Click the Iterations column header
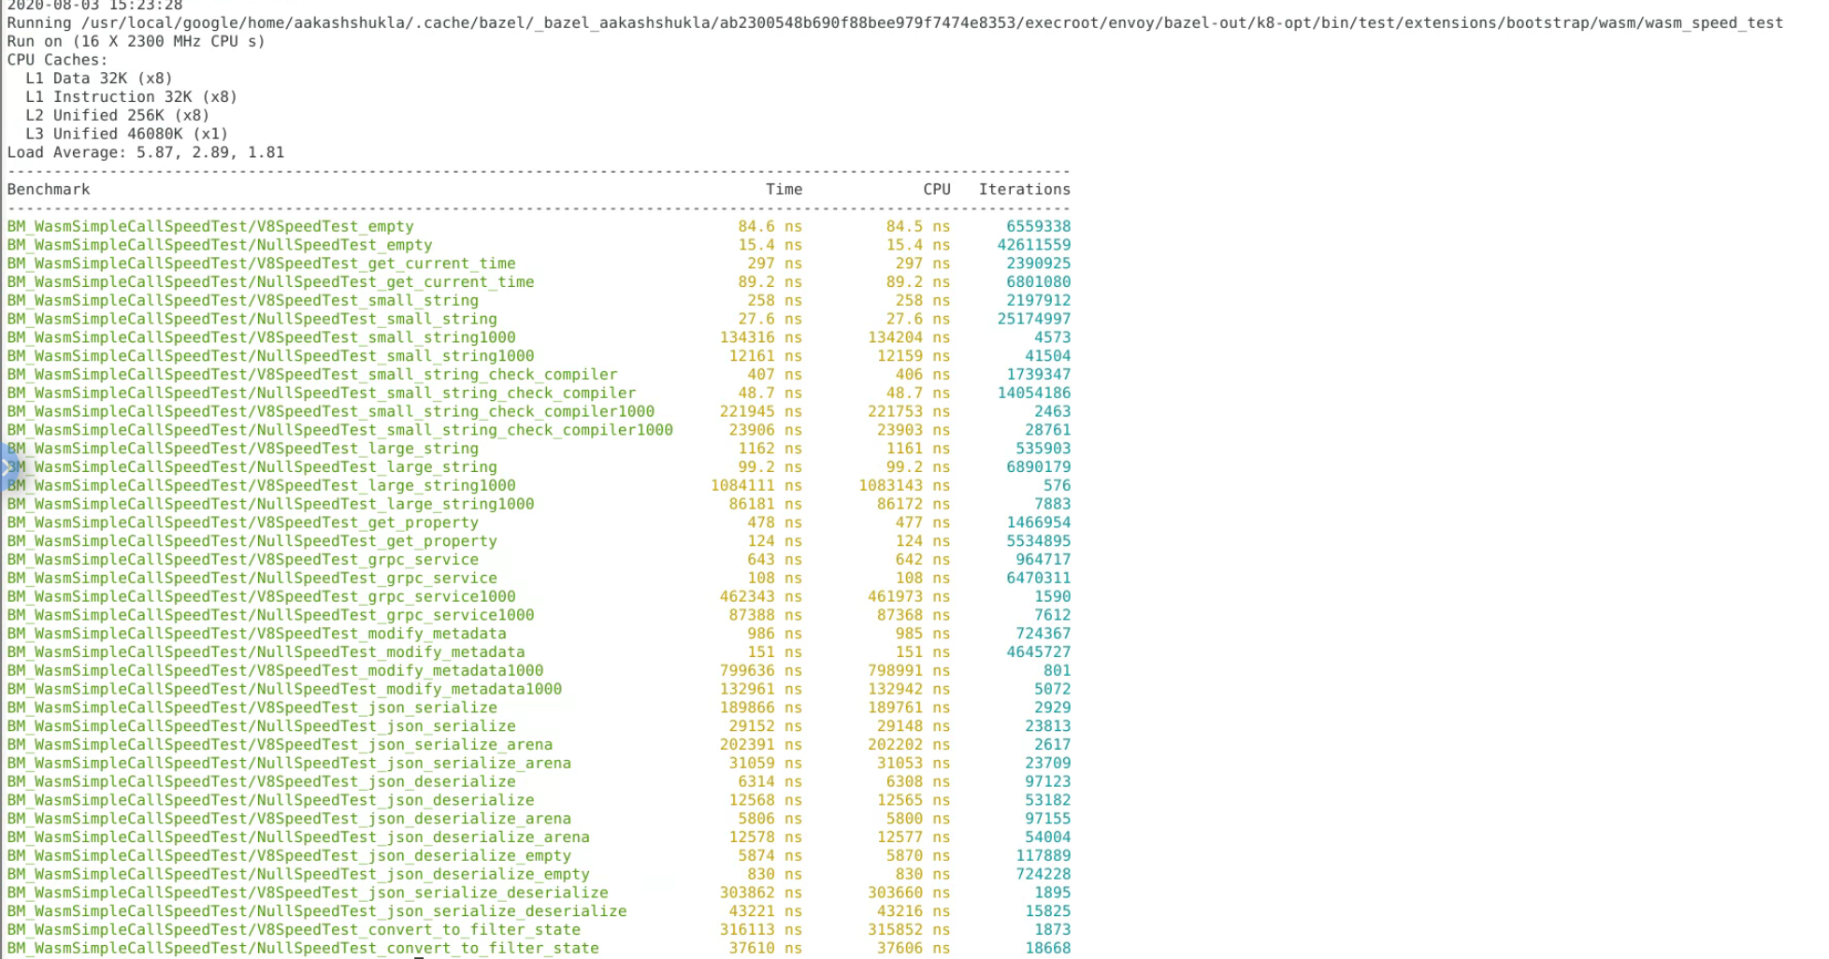1829x959 pixels. pyautogui.click(x=1025, y=189)
